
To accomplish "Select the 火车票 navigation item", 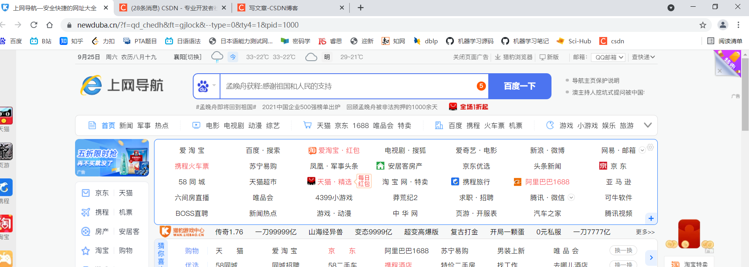I will coord(494,126).
